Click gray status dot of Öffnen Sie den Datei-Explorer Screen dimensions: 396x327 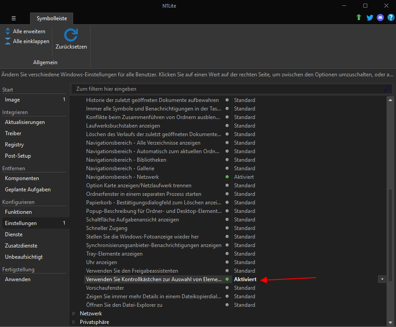pyautogui.click(x=227, y=305)
